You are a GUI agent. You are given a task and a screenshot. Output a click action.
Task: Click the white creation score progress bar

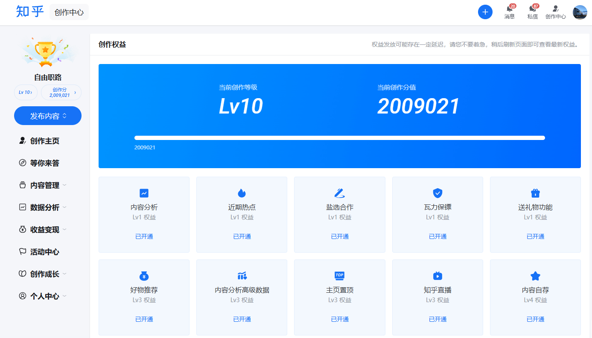click(x=339, y=138)
